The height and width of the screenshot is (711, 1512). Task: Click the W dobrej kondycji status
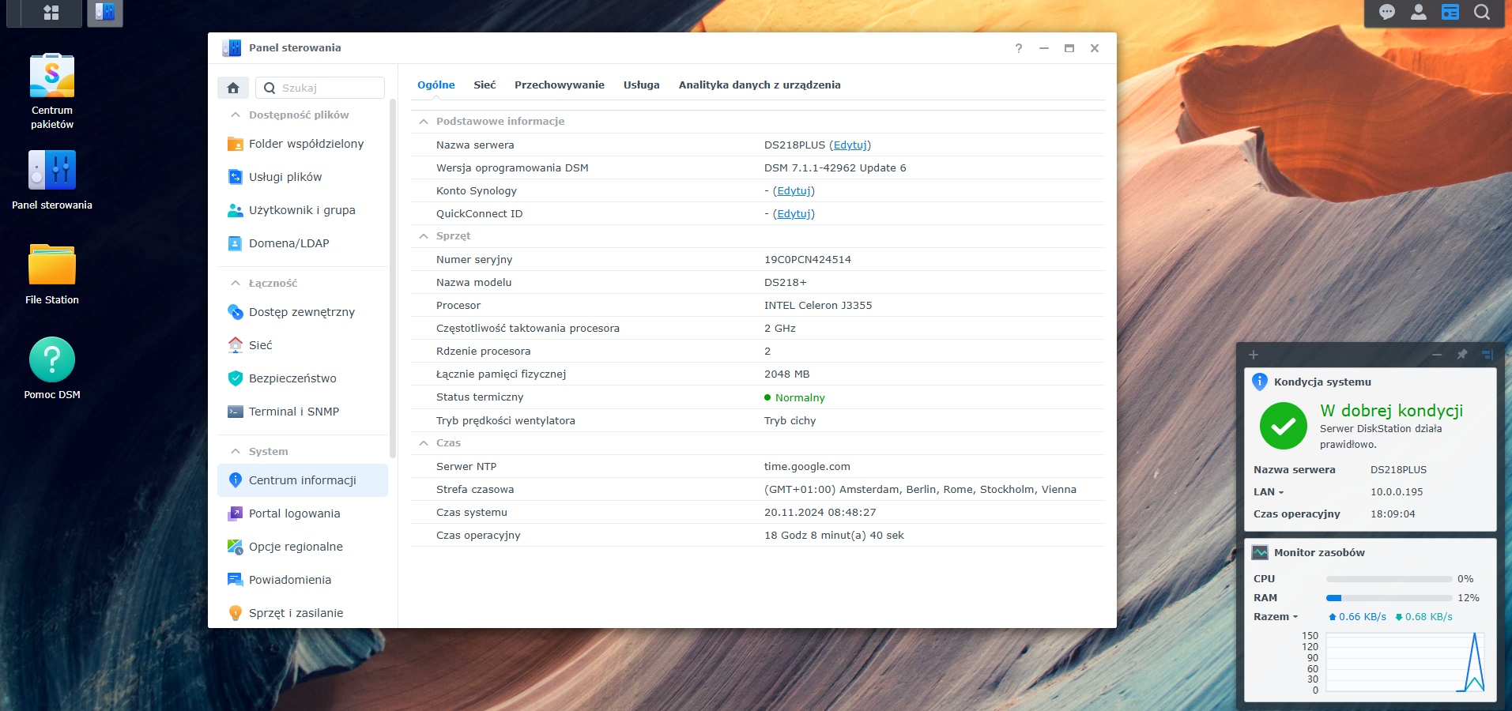pos(1391,411)
